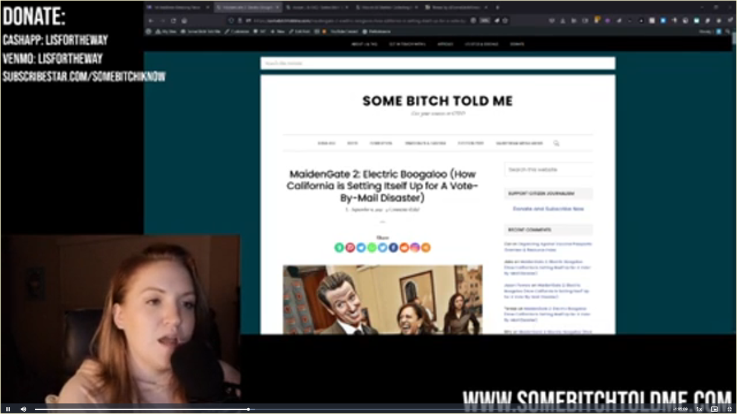This screenshot has width=737, height=414.
Task: Open the MaidenGate 2: Electric Boogaloo article title
Action: (x=382, y=186)
